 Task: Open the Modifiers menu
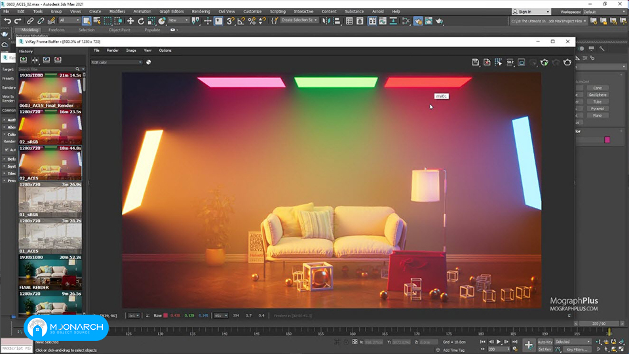(117, 12)
